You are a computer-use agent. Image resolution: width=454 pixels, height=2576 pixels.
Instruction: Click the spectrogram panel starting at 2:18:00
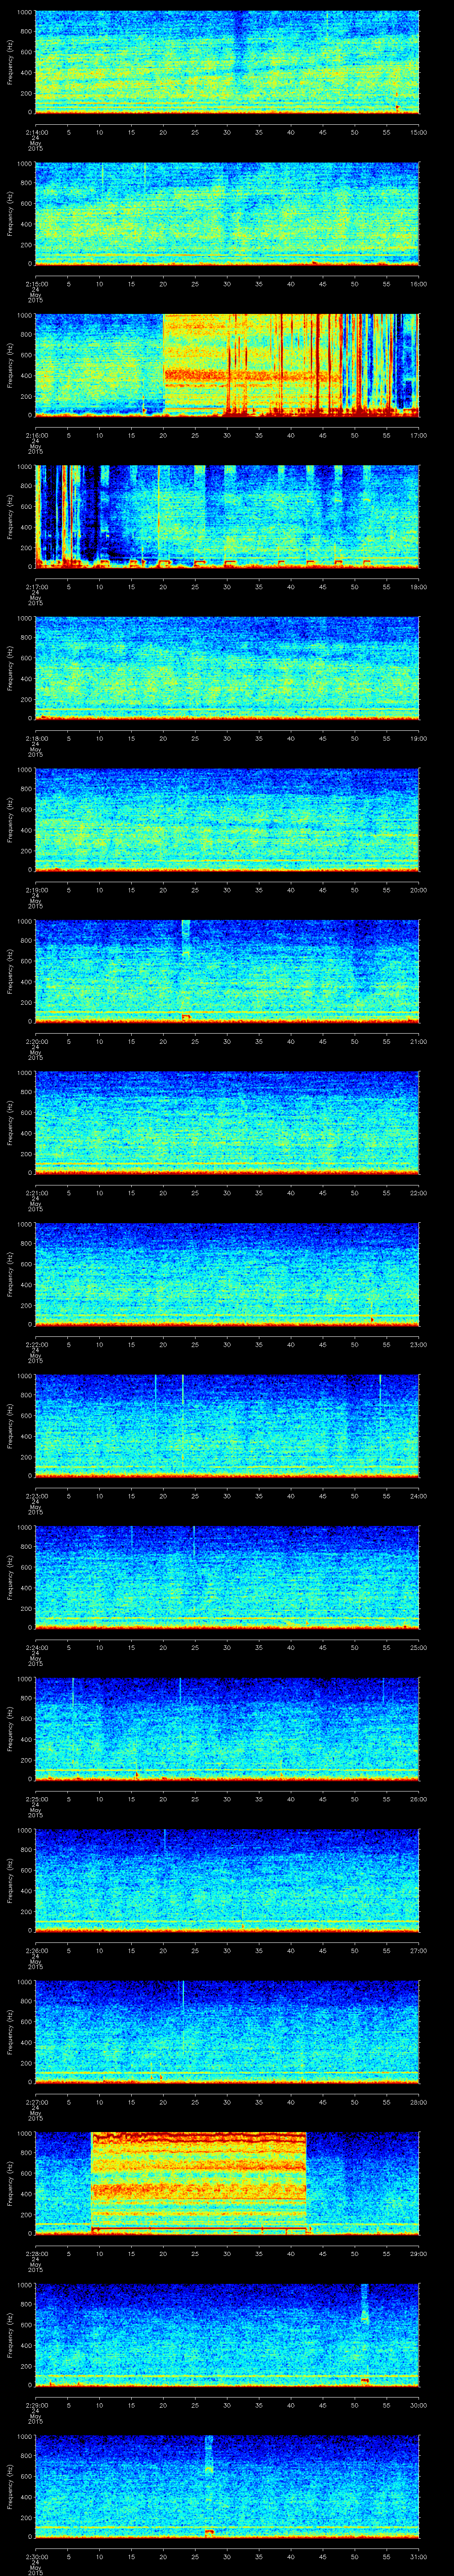[x=227, y=668]
